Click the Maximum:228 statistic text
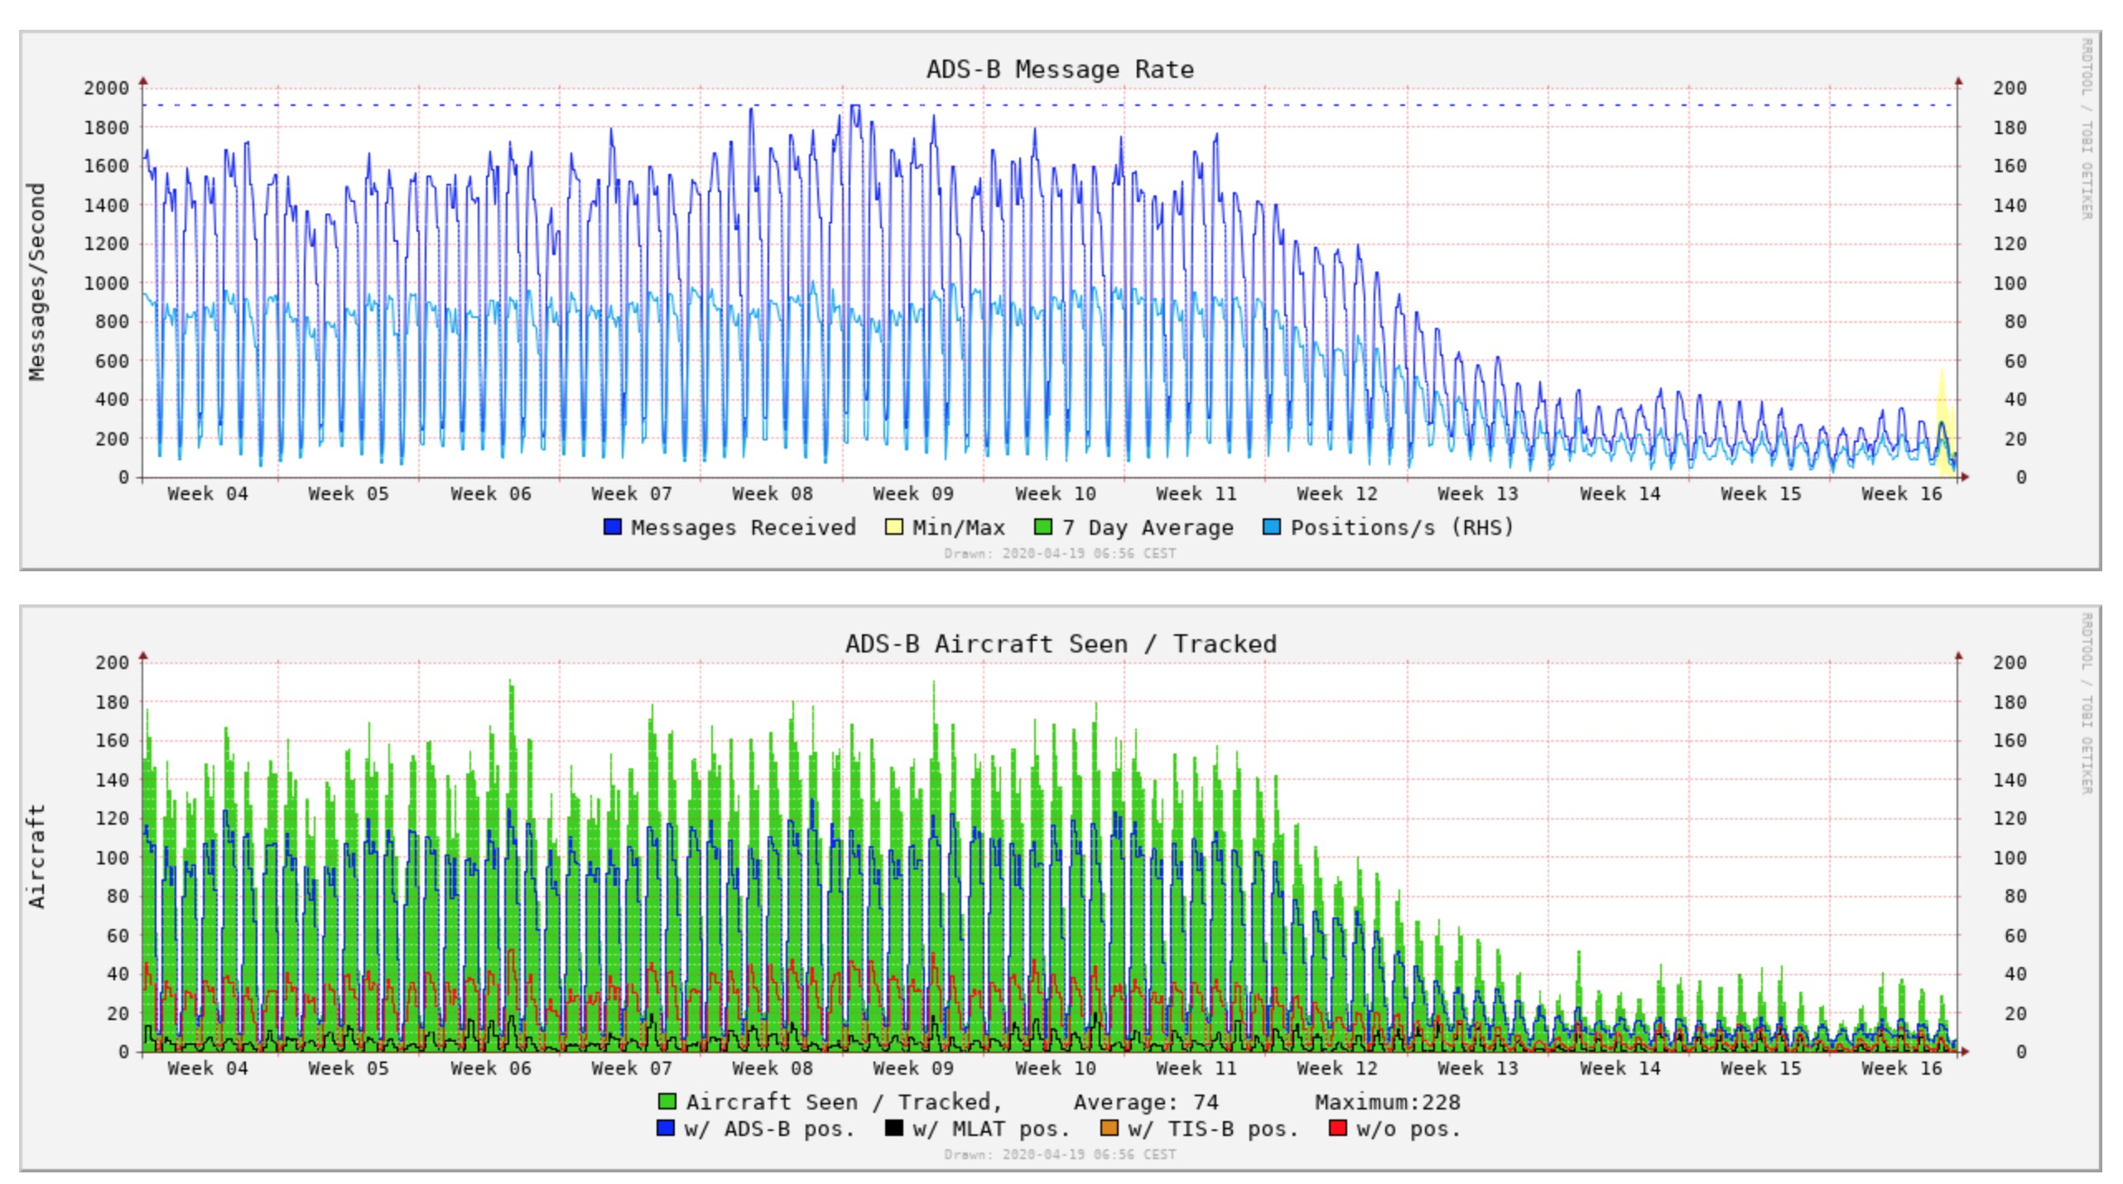Image resolution: width=2123 pixels, height=1184 pixels. 1387,1102
